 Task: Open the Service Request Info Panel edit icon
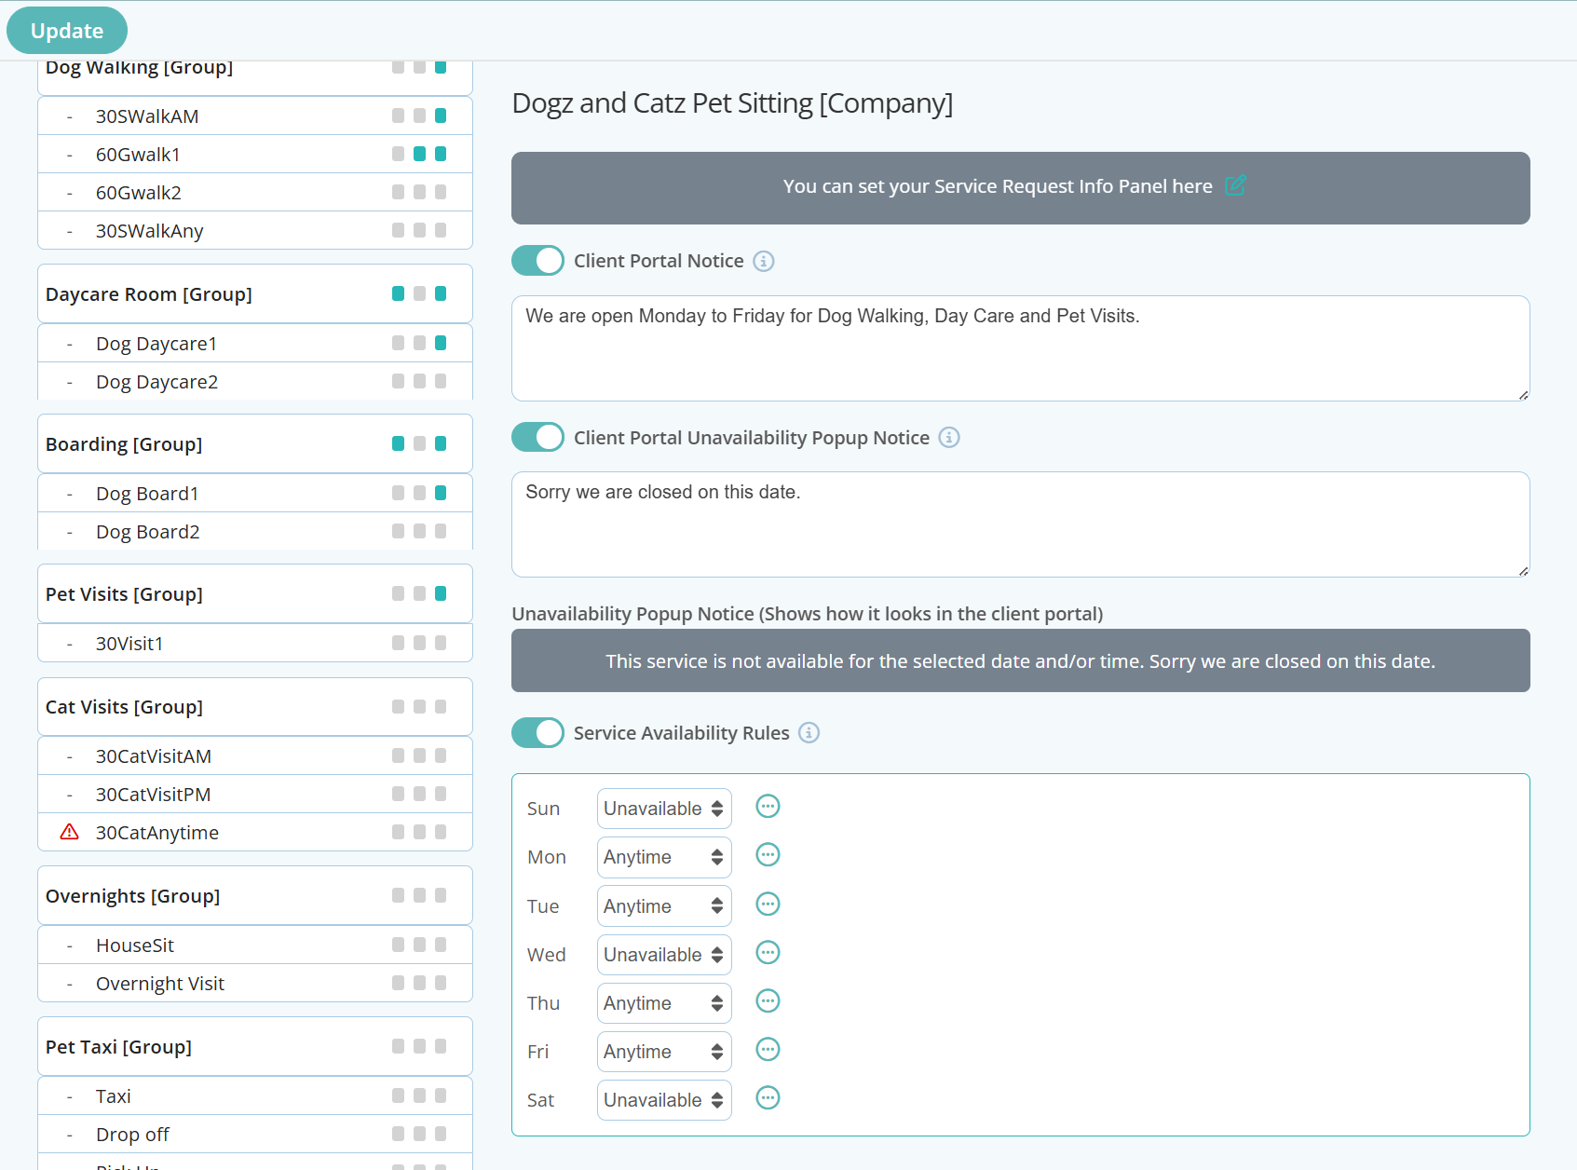pyautogui.click(x=1235, y=185)
